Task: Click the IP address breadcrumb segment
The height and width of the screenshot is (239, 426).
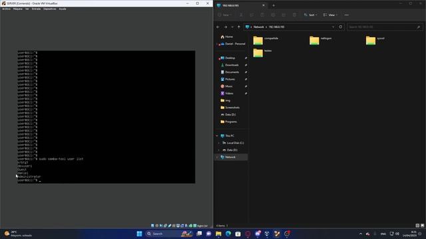Action: click(276, 27)
